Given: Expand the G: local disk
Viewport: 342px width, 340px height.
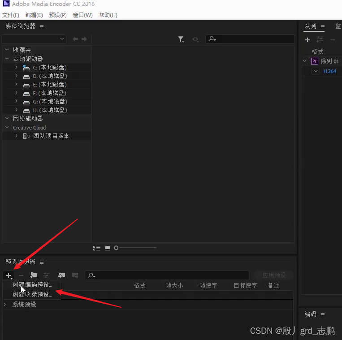Looking at the screenshot, I should click(16, 101).
